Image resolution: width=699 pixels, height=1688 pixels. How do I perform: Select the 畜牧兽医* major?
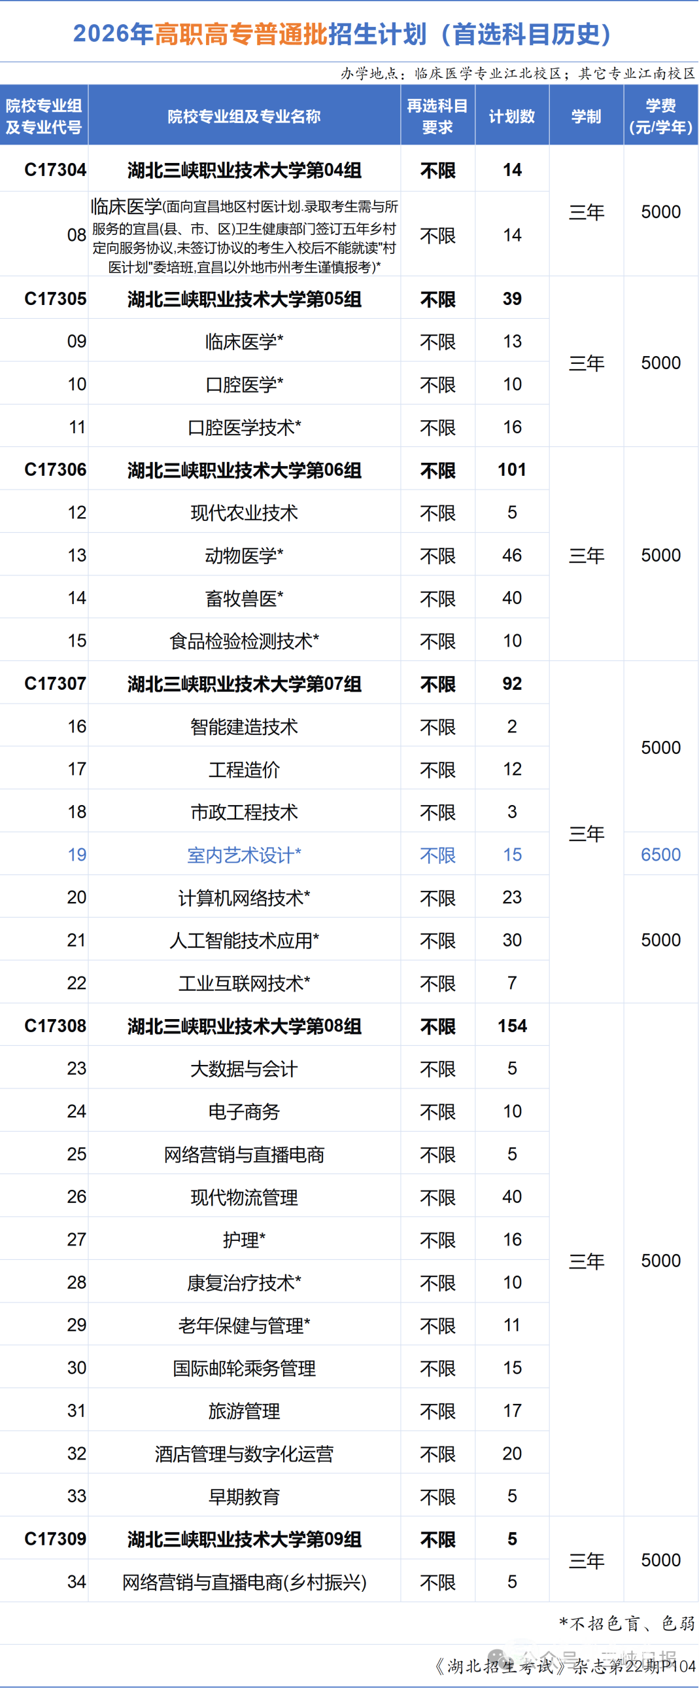pos(244,598)
